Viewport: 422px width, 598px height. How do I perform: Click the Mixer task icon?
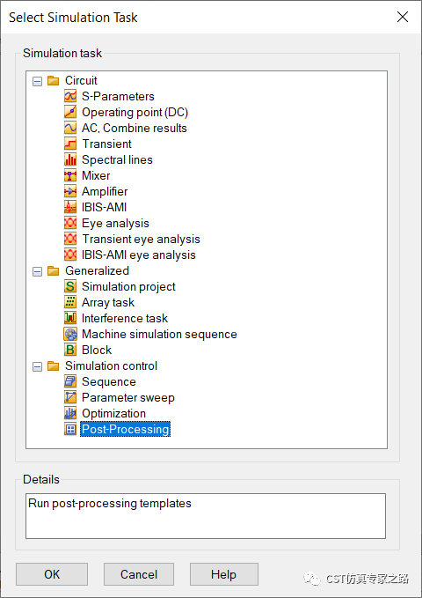pyautogui.click(x=70, y=175)
